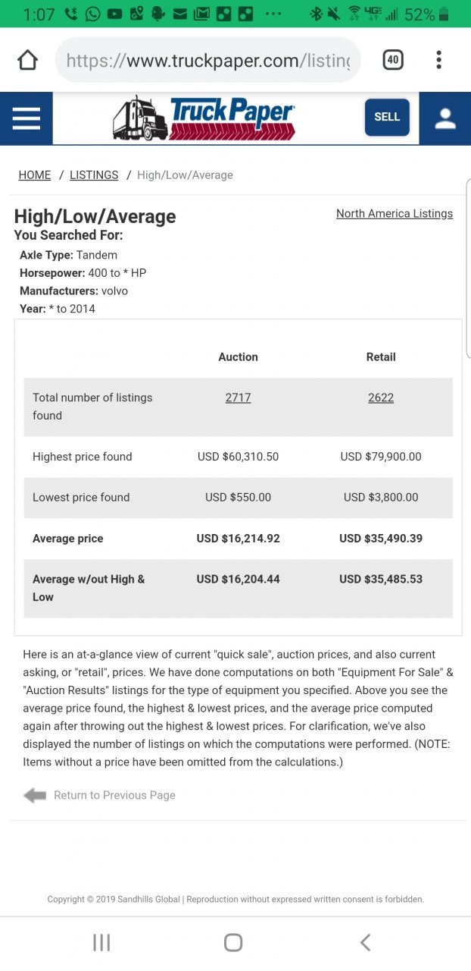Open North America Listings link

coord(395,214)
